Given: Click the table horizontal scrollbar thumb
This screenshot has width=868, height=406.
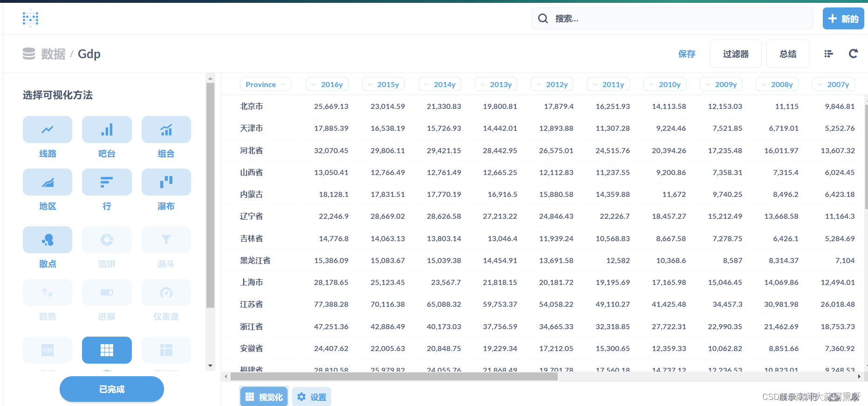Looking at the screenshot, I should 393,376.
